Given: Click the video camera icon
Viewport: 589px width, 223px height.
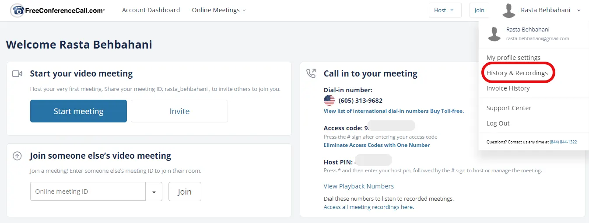Looking at the screenshot, I should pyautogui.click(x=18, y=74).
